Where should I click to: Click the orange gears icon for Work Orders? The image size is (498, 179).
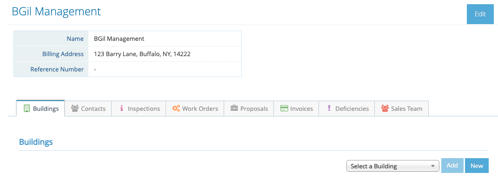[x=176, y=109]
